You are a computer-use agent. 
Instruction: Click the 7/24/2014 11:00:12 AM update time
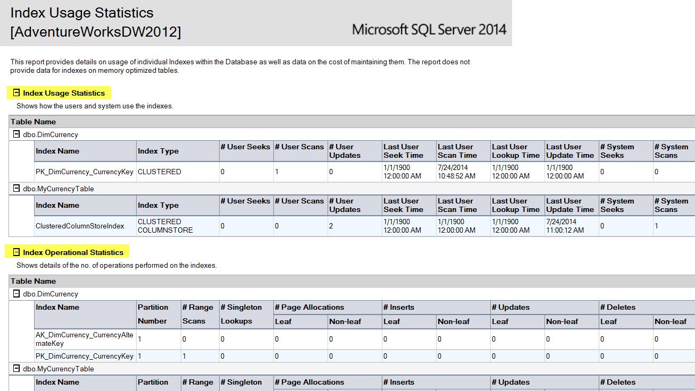pyautogui.click(x=565, y=226)
